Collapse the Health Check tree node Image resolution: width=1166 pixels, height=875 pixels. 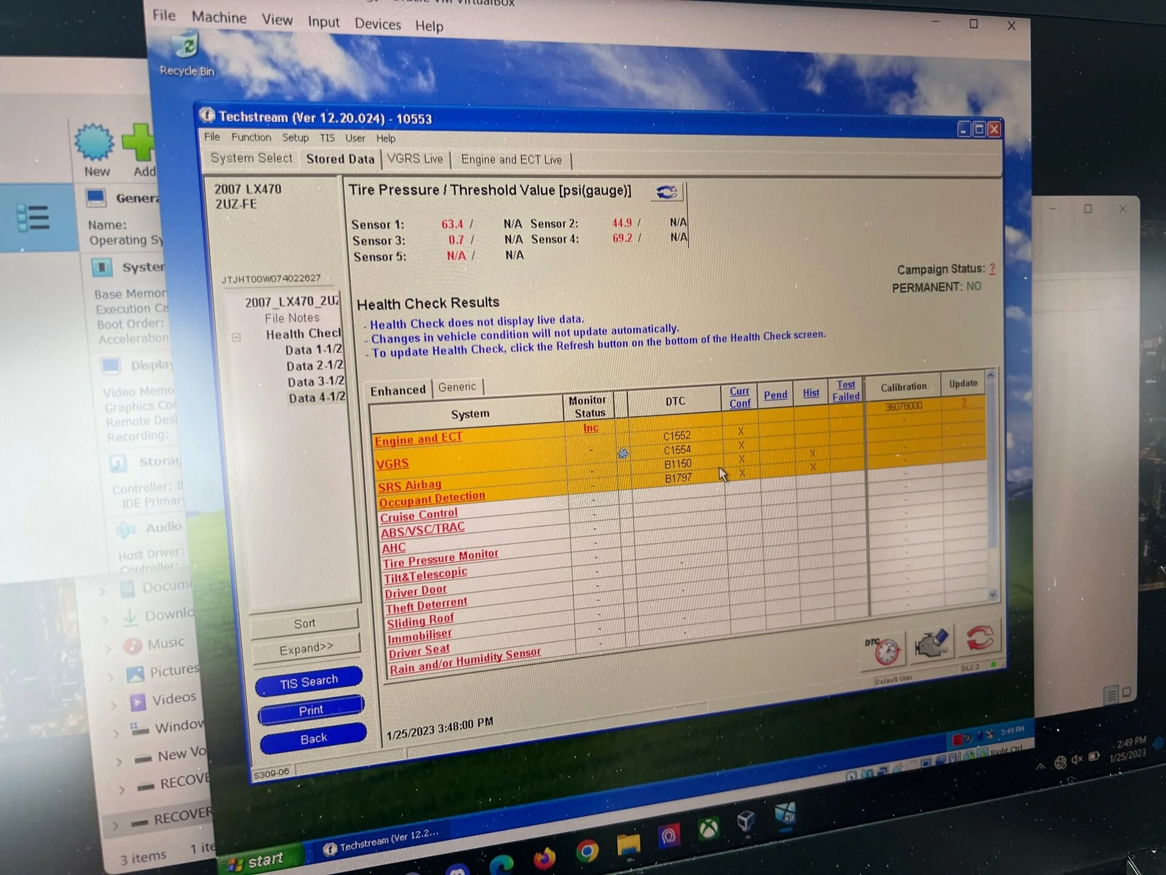[237, 337]
